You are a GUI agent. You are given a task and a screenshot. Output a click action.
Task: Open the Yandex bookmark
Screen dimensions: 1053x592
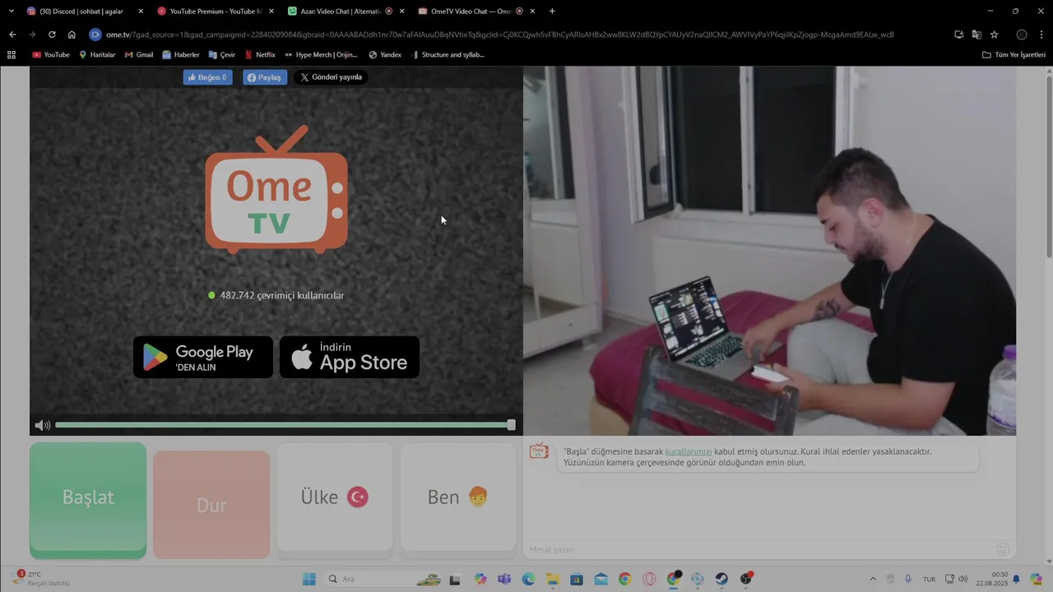pos(385,55)
